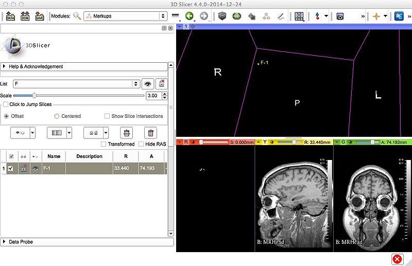412x266 pixels.
Task: Open selected flag options dropdown arrow
Action: coord(69,133)
